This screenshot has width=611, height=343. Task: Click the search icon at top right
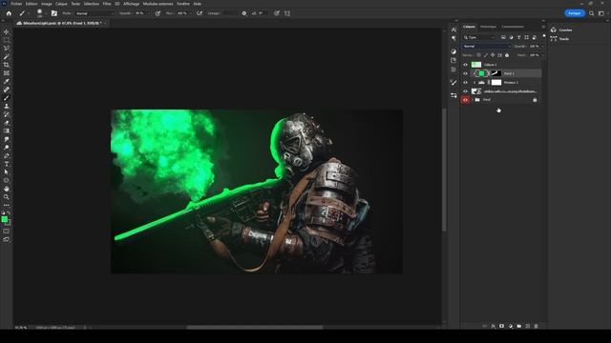click(x=592, y=13)
